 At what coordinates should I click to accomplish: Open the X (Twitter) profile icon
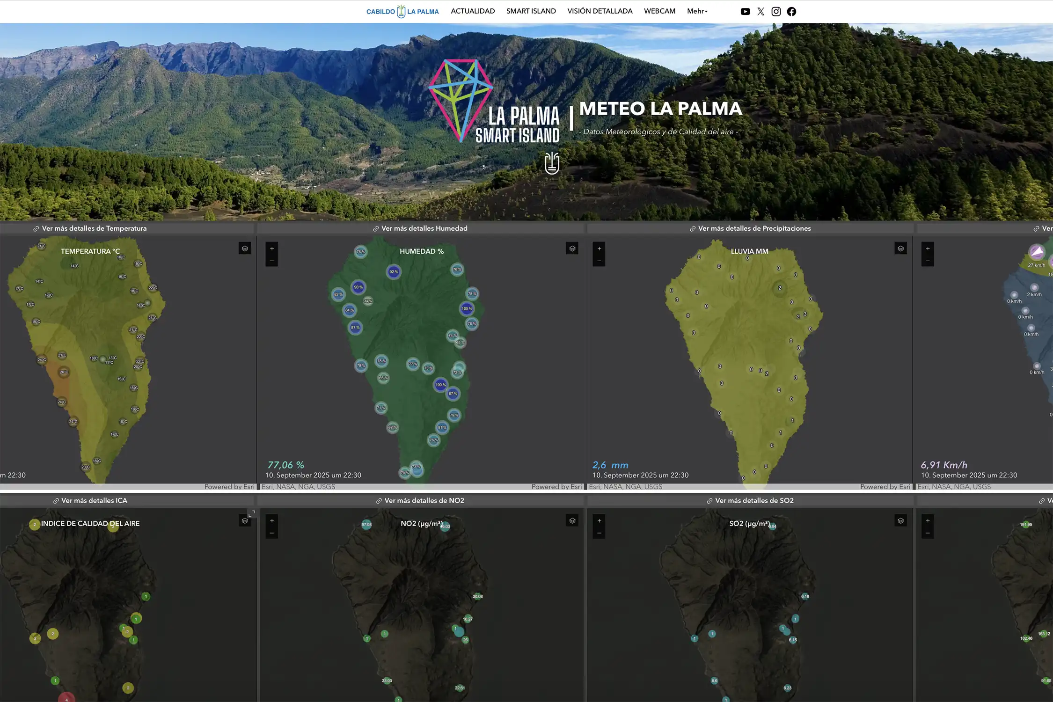click(x=760, y=12)
